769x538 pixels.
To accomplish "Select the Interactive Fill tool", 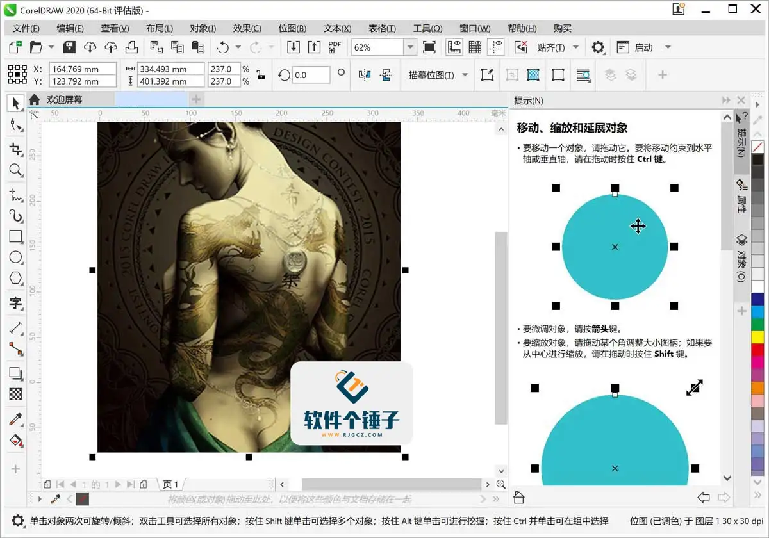I will tap(16, 441).
